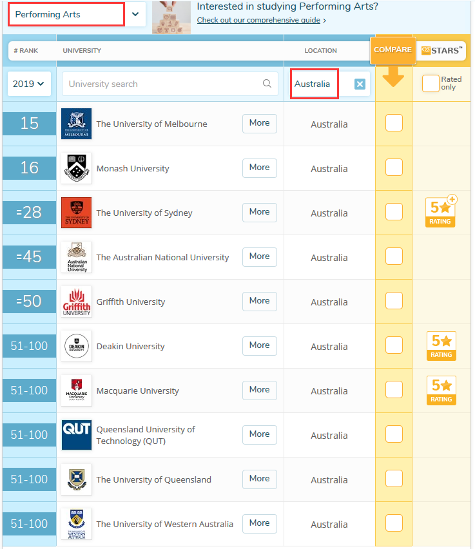475x549 pixels.
Task: Click More for Macquarie University
Action: [260, 390]
